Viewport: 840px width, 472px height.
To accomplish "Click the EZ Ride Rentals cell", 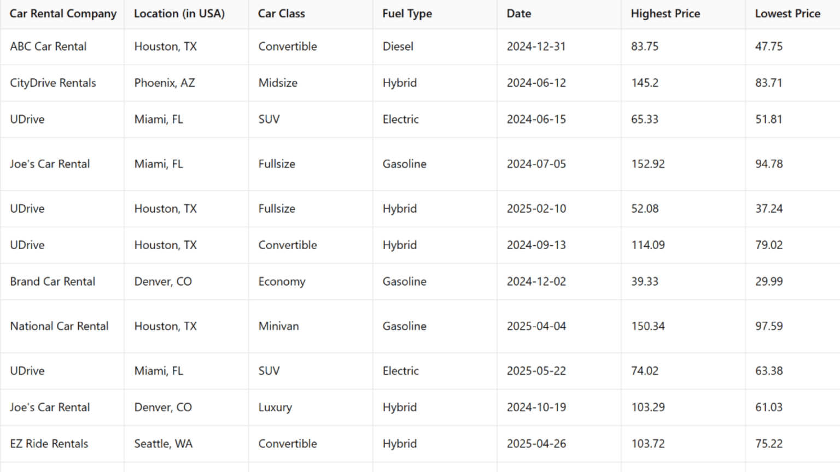I will pyautogui.click(x=49, y=444).
